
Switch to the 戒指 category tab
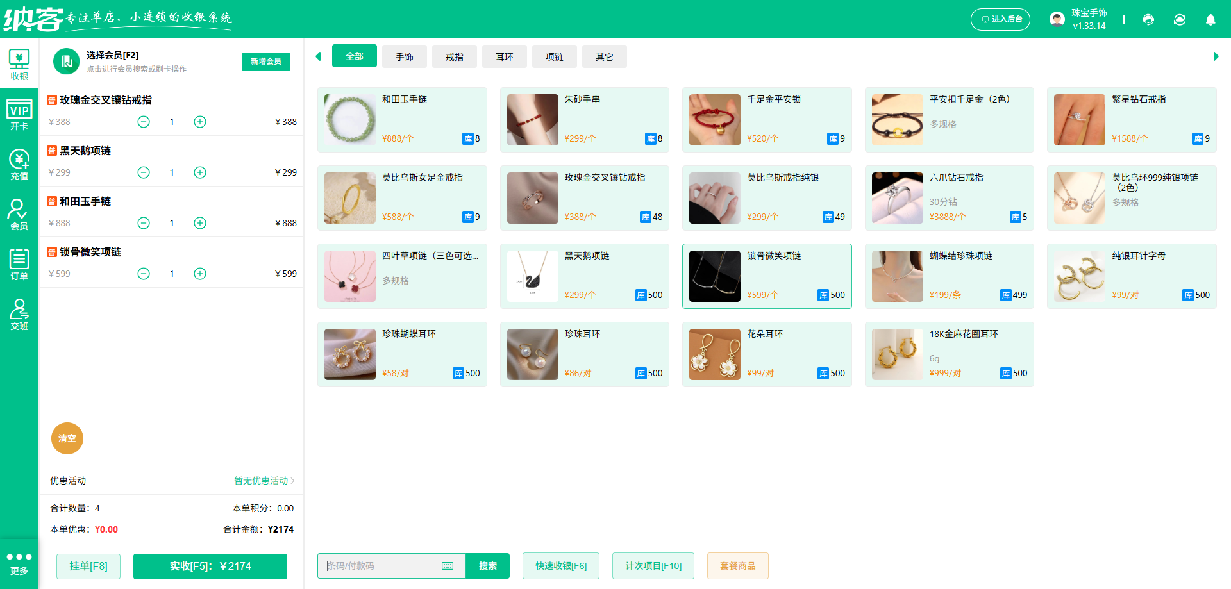point(454,56)
